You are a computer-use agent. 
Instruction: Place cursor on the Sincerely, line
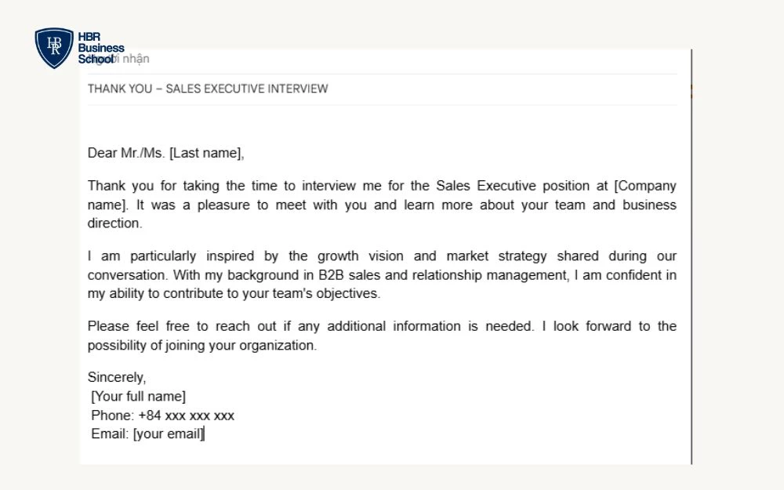point(117,378)
